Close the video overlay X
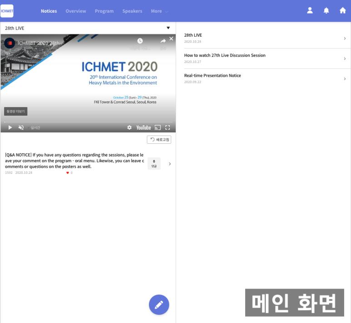351x323 pixels. click(171, 39)
